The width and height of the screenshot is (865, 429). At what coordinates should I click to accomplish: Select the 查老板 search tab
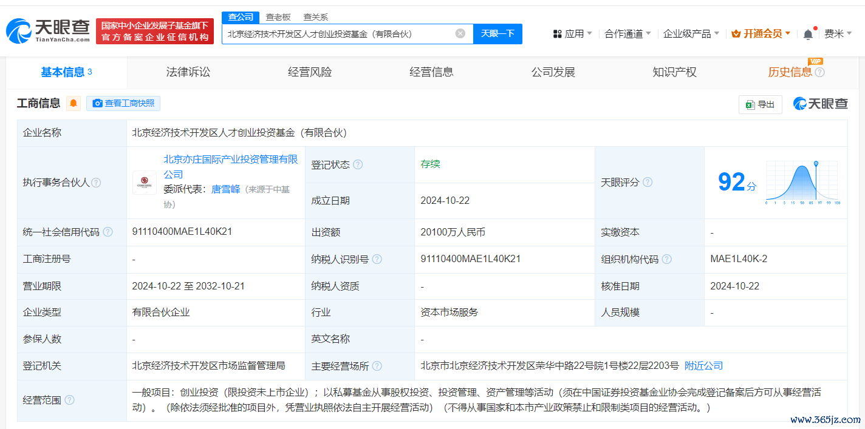coord(278,17)
